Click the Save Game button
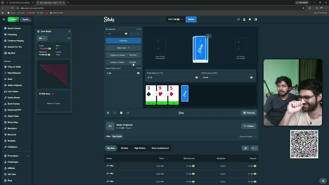 [117, 136]
